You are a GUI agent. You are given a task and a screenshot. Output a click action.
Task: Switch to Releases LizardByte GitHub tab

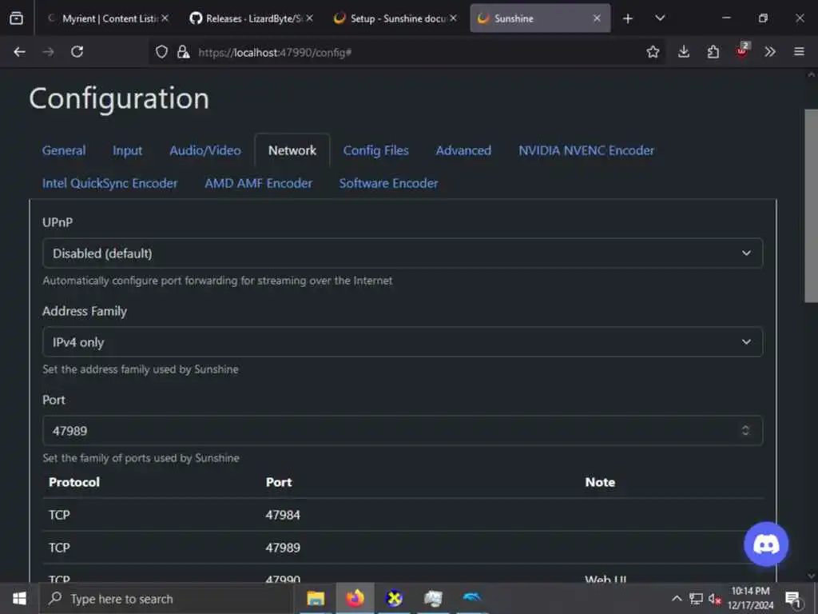[251, 18]
